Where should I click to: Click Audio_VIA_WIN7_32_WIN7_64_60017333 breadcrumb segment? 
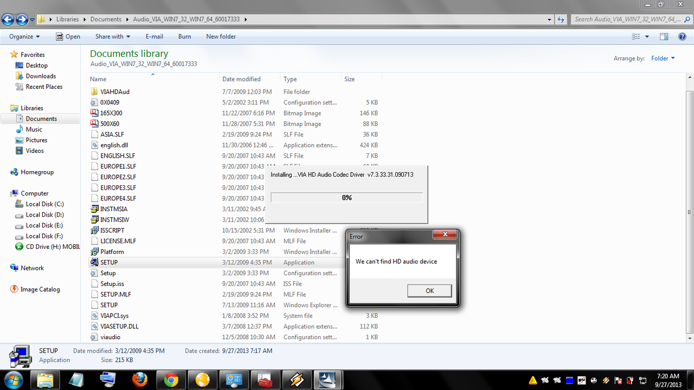click(x=187, y=19)
